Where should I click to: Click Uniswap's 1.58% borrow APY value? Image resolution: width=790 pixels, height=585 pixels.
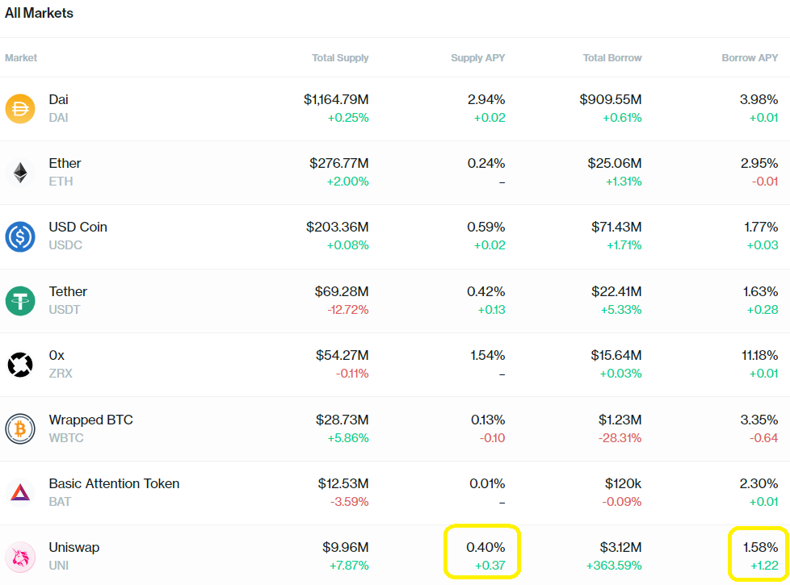(x=759, y=548)
